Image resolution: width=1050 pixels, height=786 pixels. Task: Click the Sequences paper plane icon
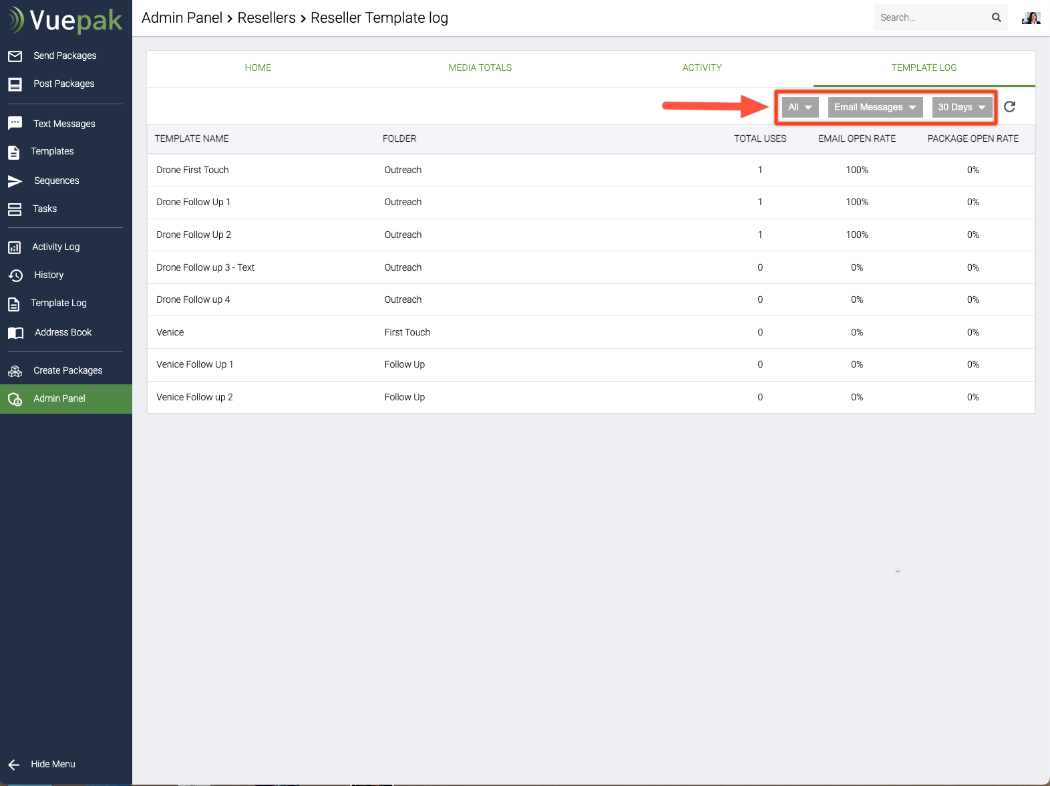tap(15, 181)
